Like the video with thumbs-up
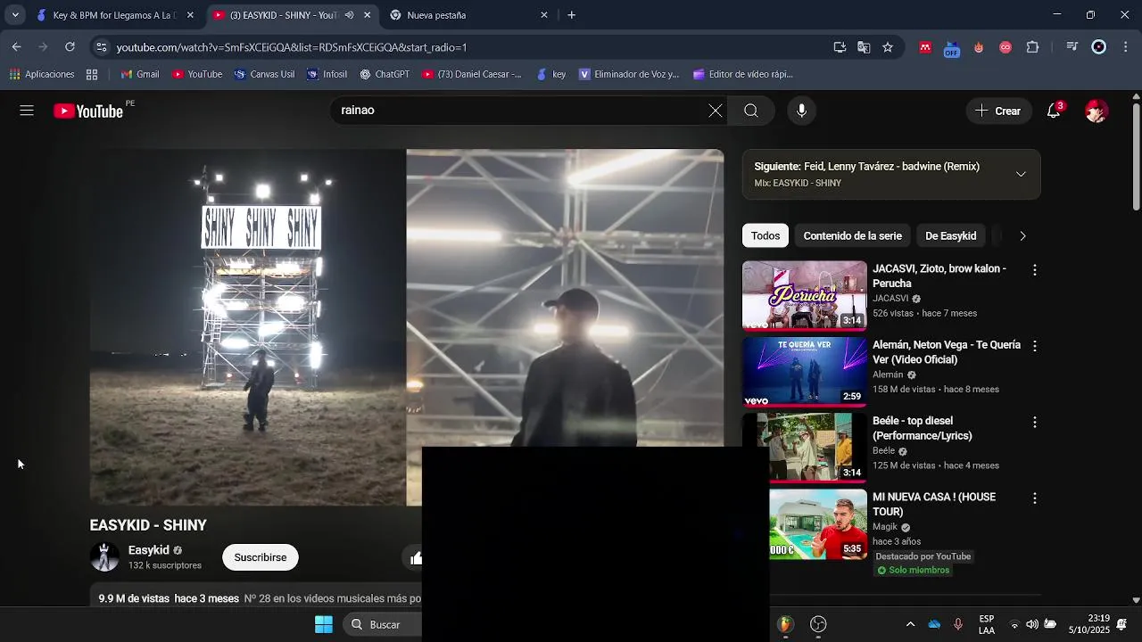Image resolution: width=1142 pixels, height=642 pixels. coord(415,558)
